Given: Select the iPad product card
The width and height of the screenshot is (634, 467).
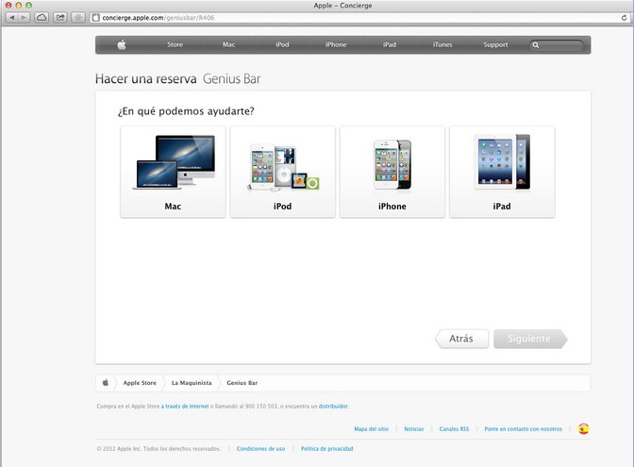Looking at the screenshot, I should coord(502,172).
